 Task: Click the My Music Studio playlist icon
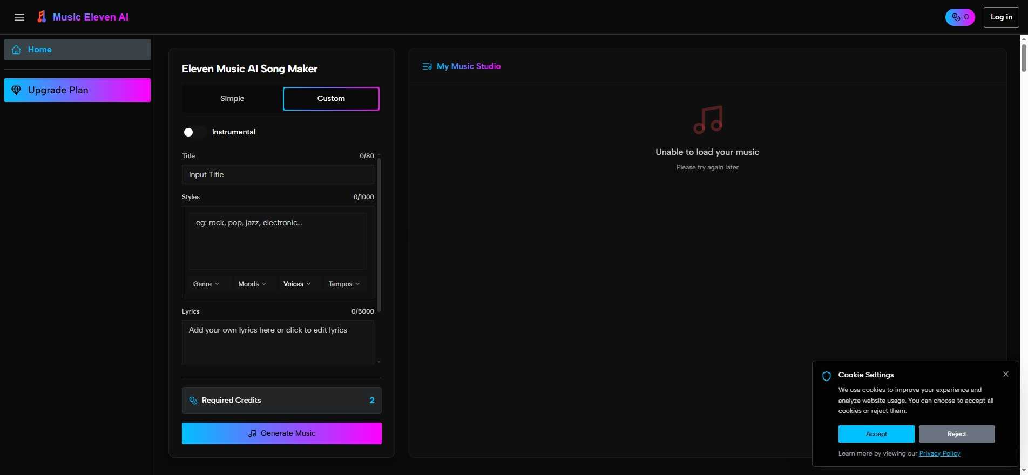point(427,66)
